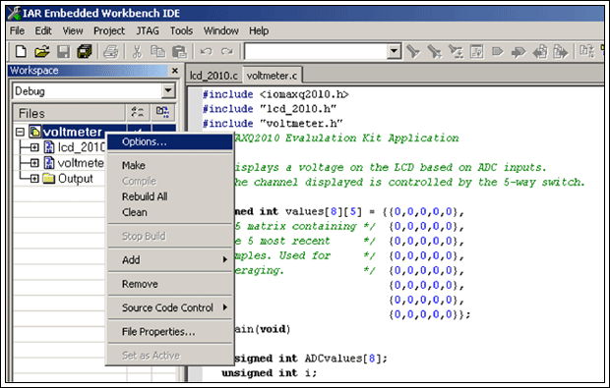This screenshot has height=388, width=610.
Task: Click the Find flashlight with list icon
Action: pos(456,51)
